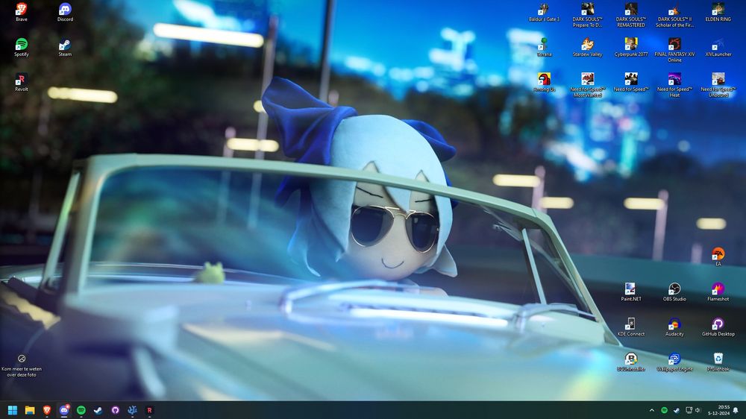Viewport: 746px width, 419px height.
Task: Open GitHub Desktop from the taskbar
Action: click(115, 410)
